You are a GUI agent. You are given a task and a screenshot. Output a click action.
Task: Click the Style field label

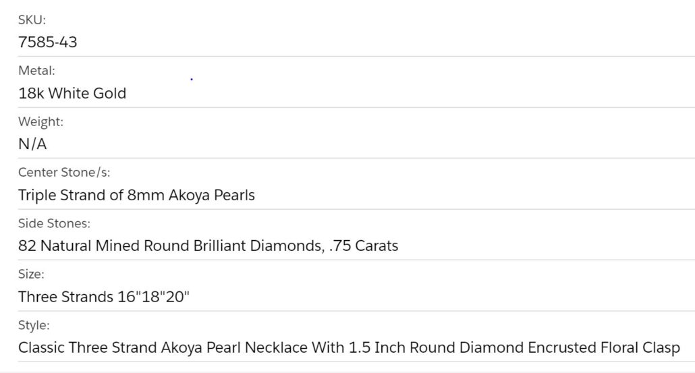(34, 325)
